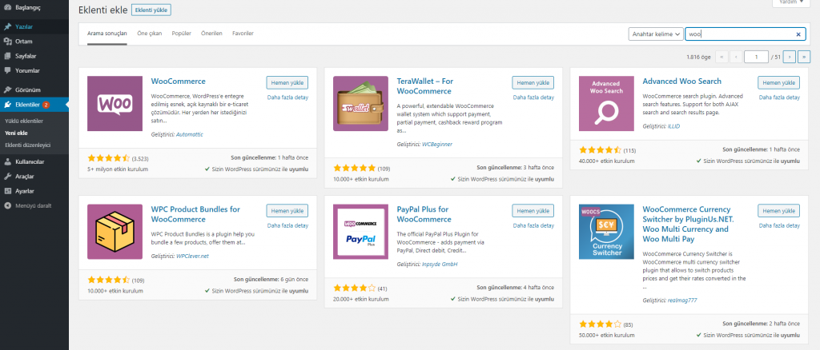820x350 pixels.
Task: Click the Görünüm brush icon
Action: 7,89
